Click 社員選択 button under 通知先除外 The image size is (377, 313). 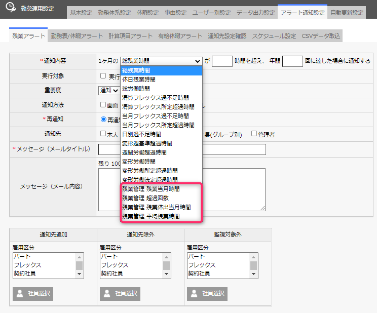[x=120, y=294]
